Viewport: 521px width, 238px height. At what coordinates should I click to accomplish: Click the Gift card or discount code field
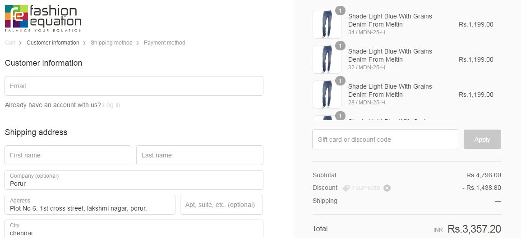click(x=385, y=139)
